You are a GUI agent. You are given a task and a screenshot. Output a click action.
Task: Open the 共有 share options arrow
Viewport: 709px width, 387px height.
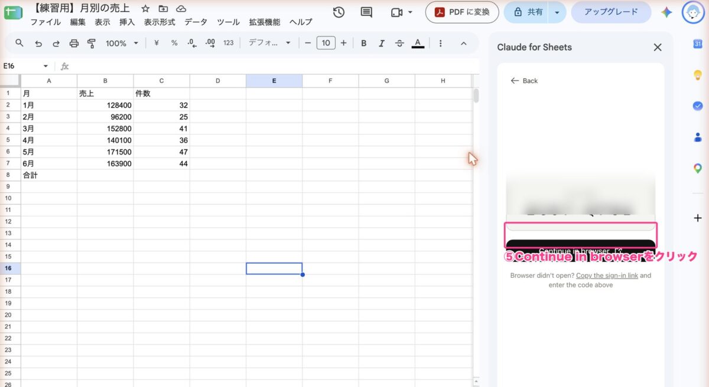point(556,12)
